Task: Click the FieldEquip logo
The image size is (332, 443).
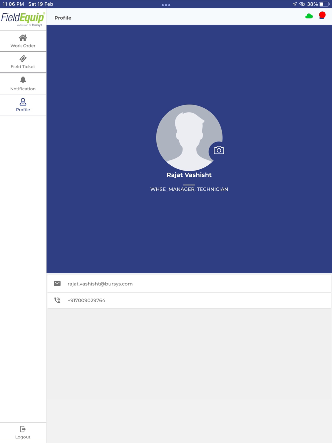Action: click(23, 19)
